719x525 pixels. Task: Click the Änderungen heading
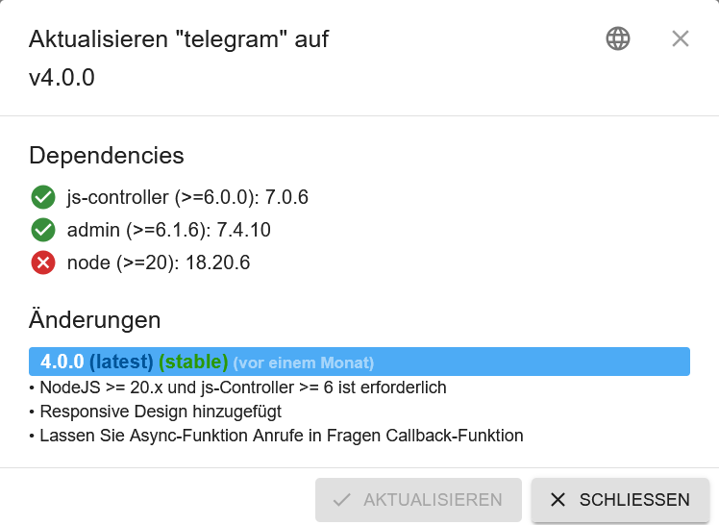(94, 319)
